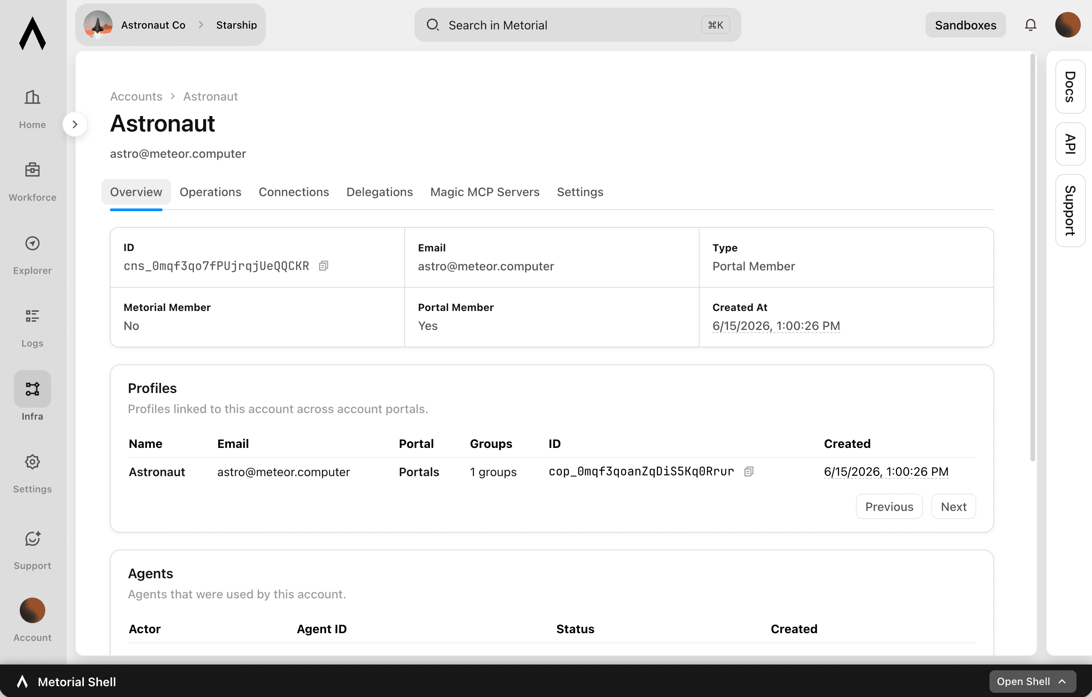
Task: Open the API side panel
Action: (1070, 143)
